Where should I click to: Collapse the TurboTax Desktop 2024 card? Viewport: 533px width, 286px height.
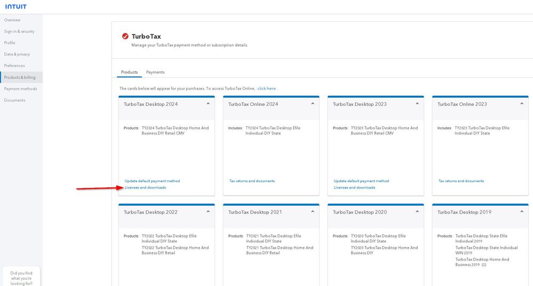208,104
